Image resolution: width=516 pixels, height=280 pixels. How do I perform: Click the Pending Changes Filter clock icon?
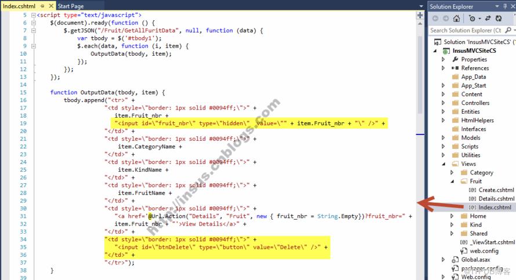click(472, 19)
